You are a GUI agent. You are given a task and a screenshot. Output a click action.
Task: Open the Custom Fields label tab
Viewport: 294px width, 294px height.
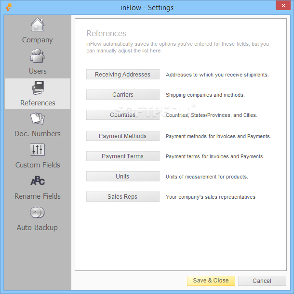[38, 165]
